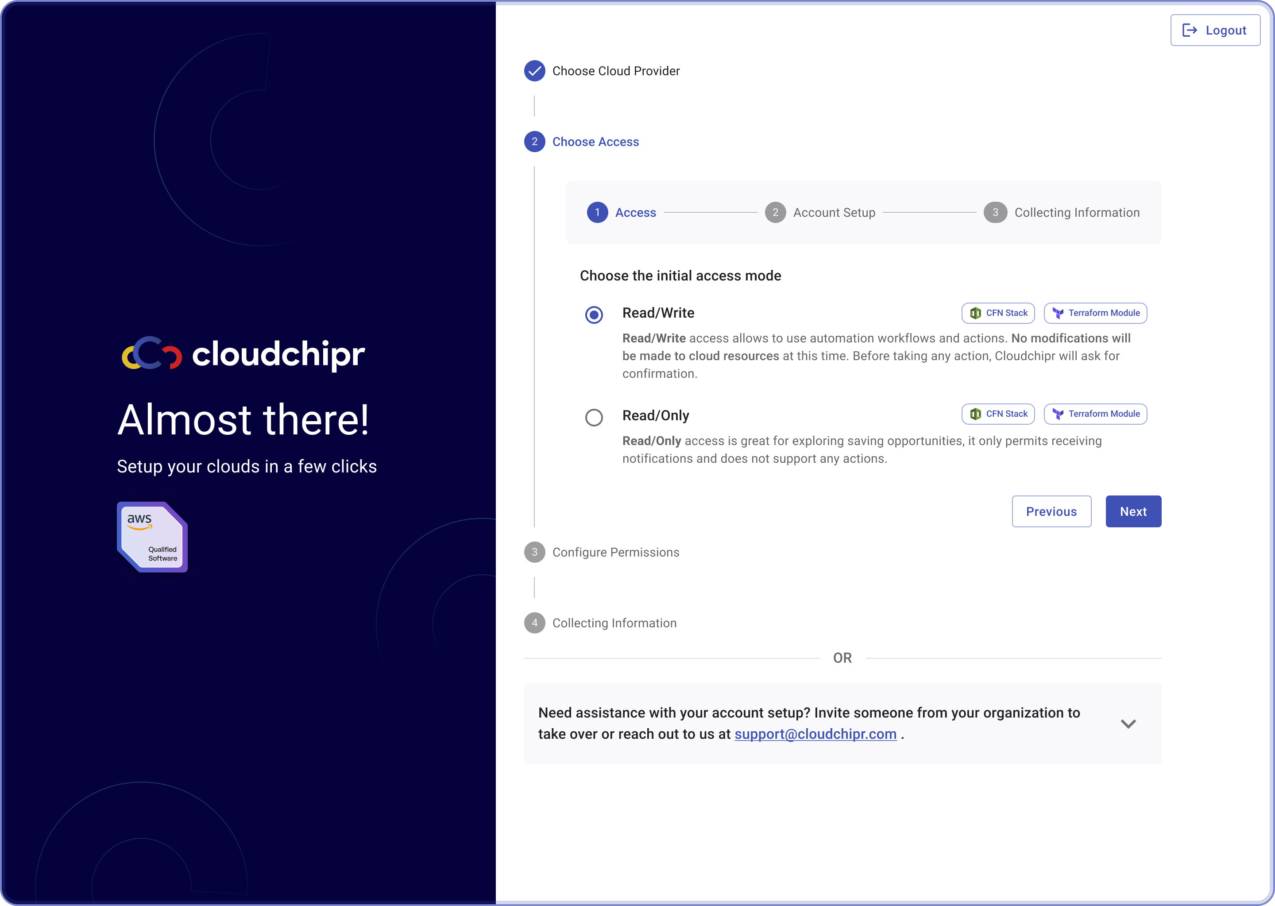The width and height of the screenshot is (1275, 906).
Task: Click the Logout button
Action: (x=1215, y=30)
